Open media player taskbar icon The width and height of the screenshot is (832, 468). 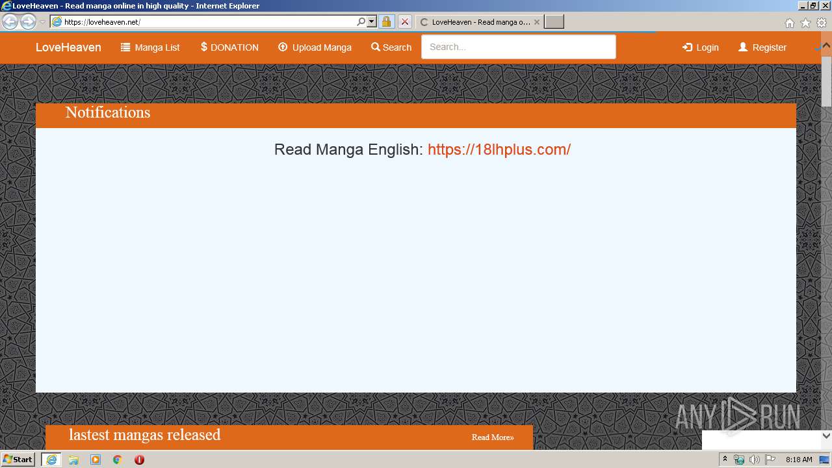pos(96,460)
